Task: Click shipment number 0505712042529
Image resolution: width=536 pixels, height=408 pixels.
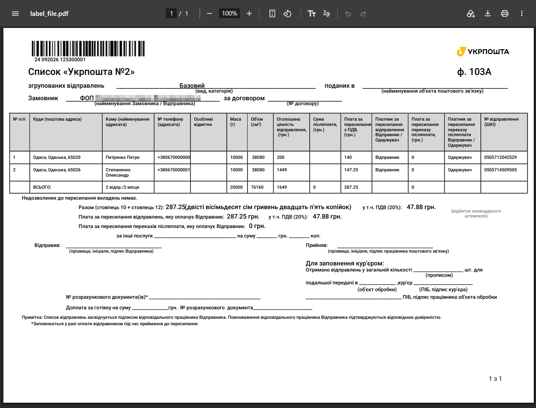Action: 500,157
